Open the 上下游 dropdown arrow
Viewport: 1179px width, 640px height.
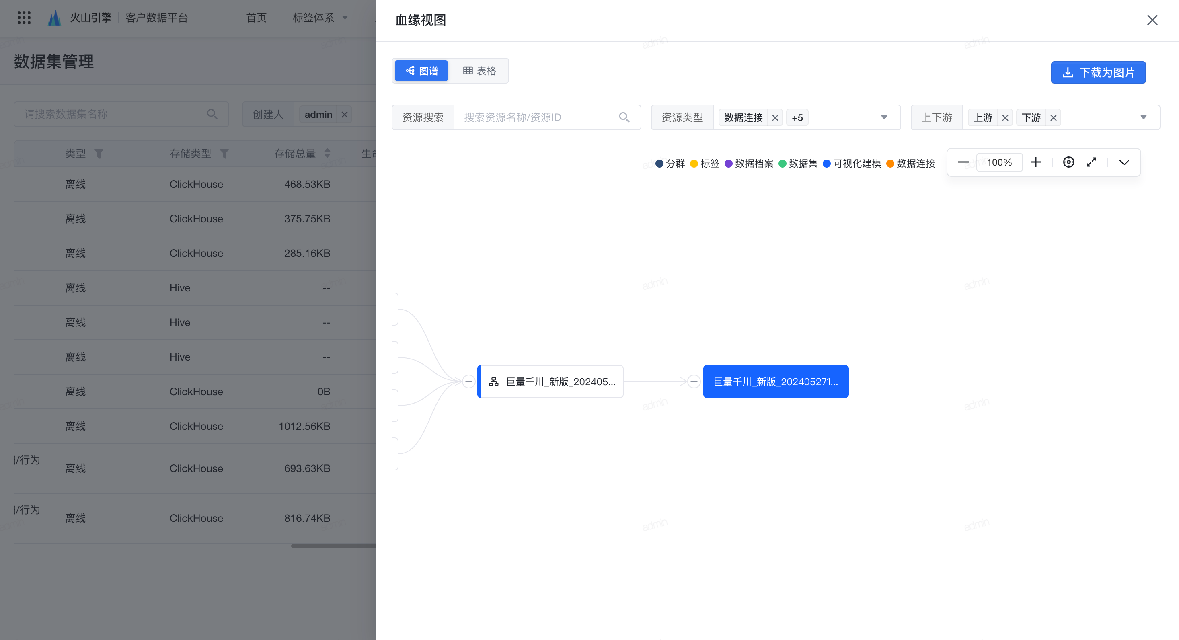[1143, 117]
